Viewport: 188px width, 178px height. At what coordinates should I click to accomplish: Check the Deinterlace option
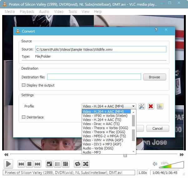24,117
